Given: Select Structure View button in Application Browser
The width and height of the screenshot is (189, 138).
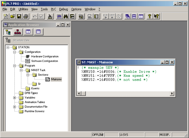Looking at the screenshot, I should point(8,32).
